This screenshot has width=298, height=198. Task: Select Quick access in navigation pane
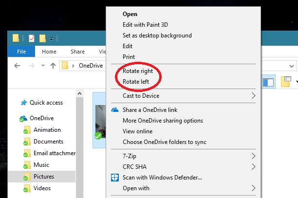(x=46, y=103)
